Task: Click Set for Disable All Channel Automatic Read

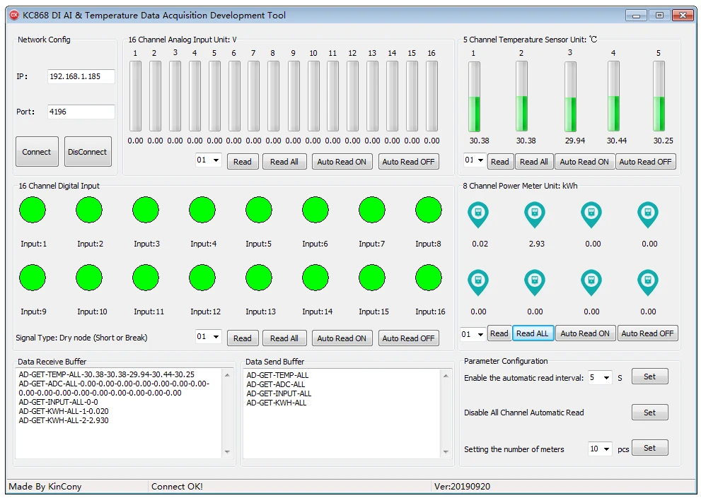Action: point(649,413)
